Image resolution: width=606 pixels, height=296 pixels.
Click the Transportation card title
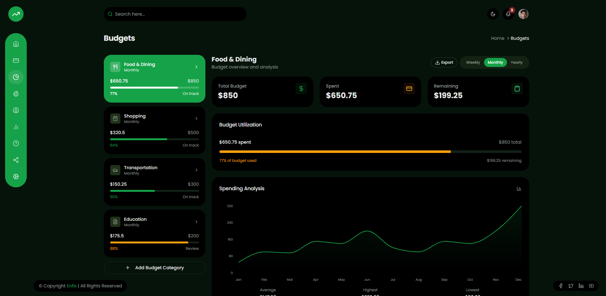[x=140, y=168]
